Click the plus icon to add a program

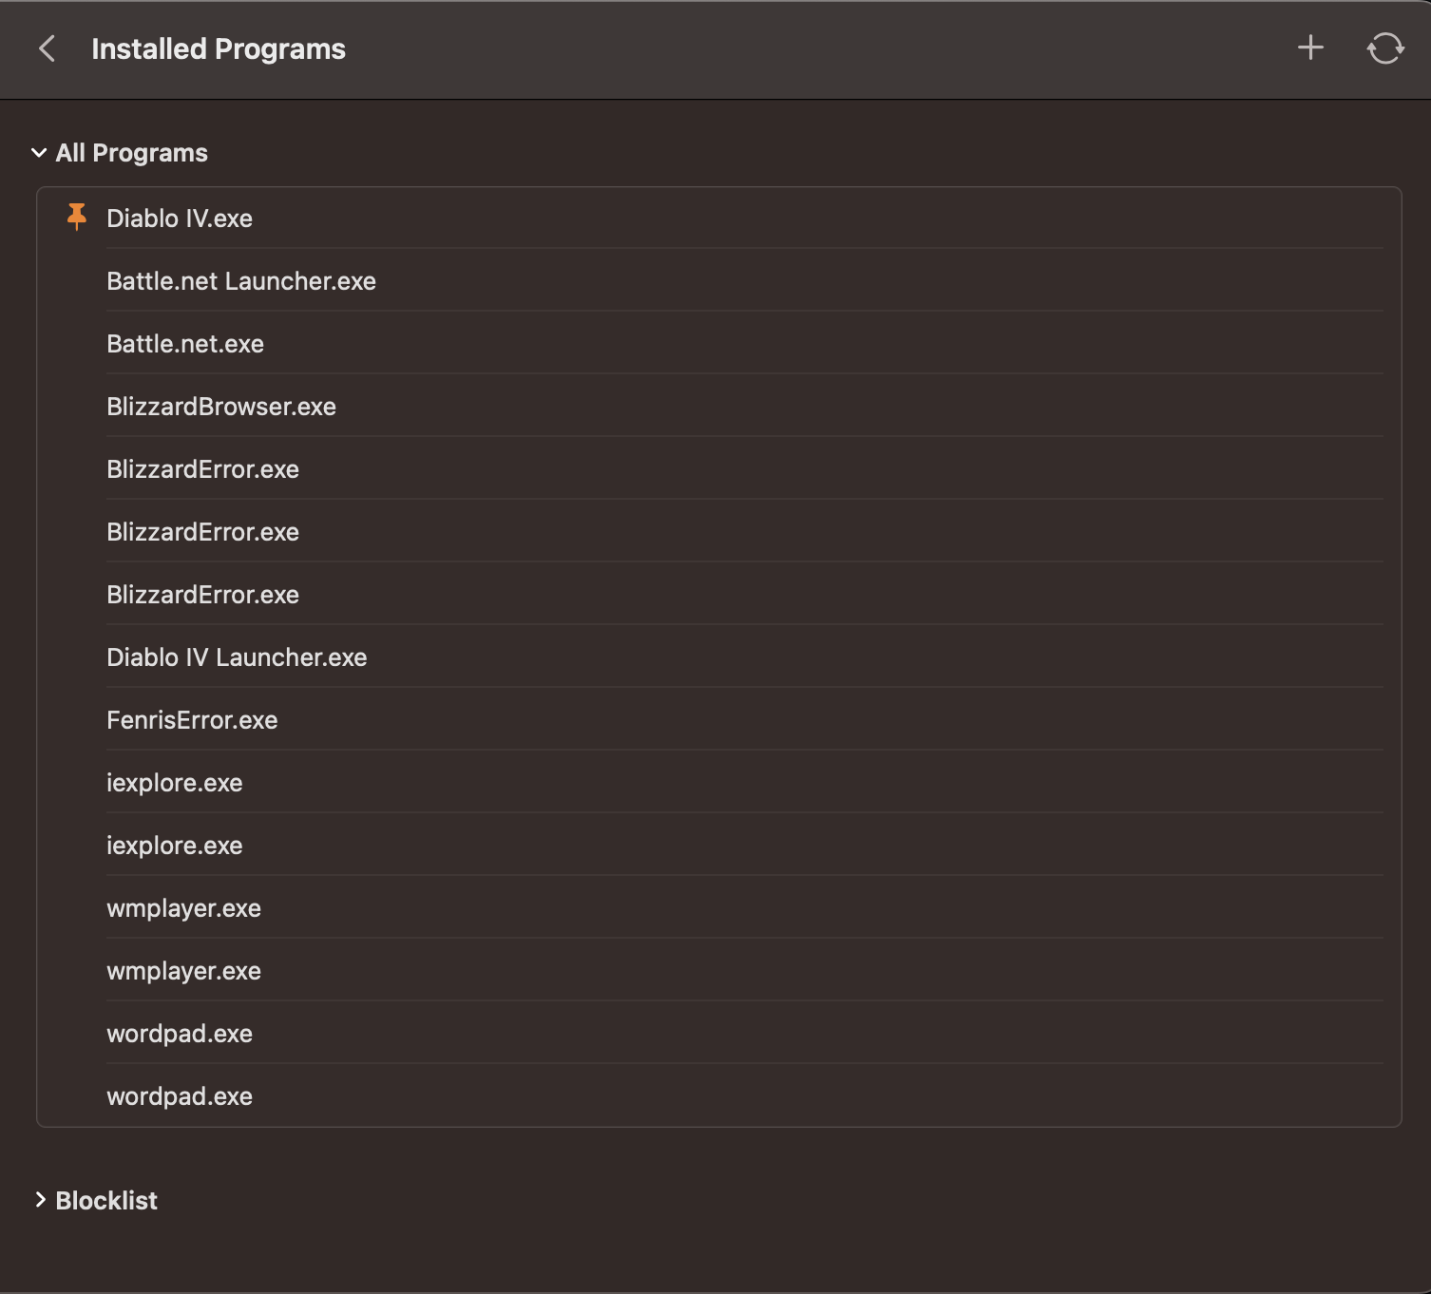coord(1310,48)
